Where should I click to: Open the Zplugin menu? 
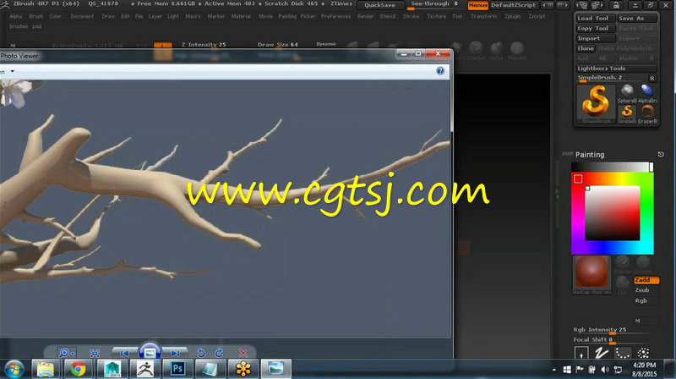coord(513,16)
